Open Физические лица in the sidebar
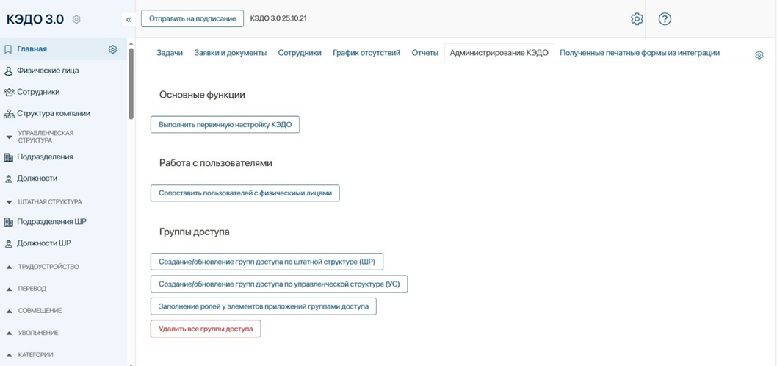 (47, 71)
